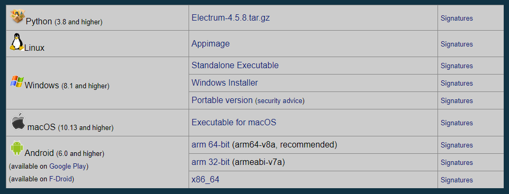Click the Windows flag logo icon
509x194 pixels.
[17, 81]
